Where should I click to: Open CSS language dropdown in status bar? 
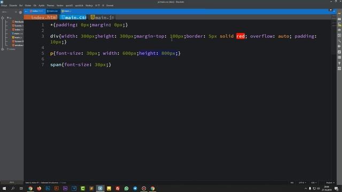[314, 182]
